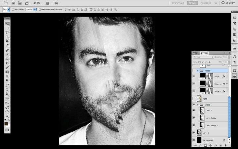Open the Normal blend mode dropdown
Viewport: 238px width, 149px height.
click(x=203, y=57)
